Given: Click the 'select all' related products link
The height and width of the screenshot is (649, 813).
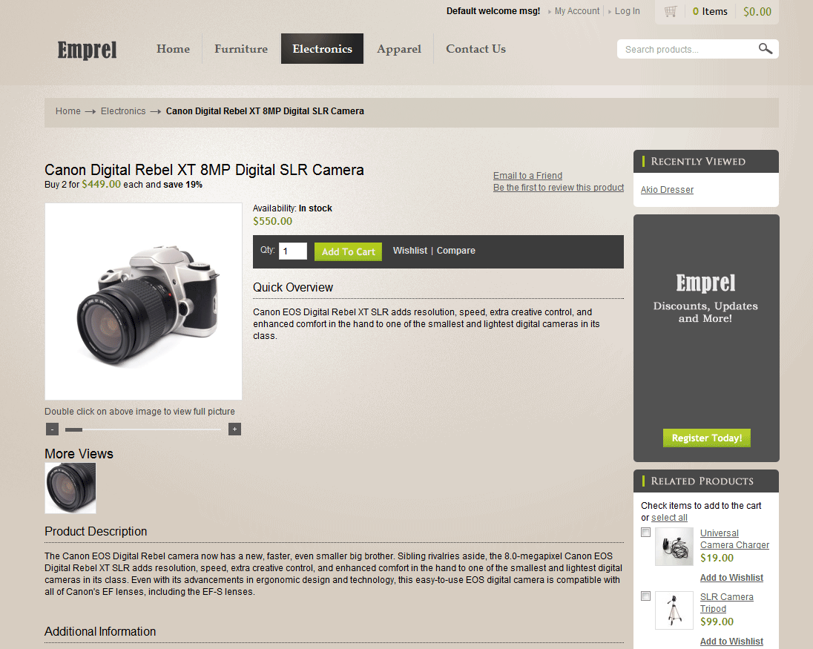Looking at the screenshot, I should [669, 518].
